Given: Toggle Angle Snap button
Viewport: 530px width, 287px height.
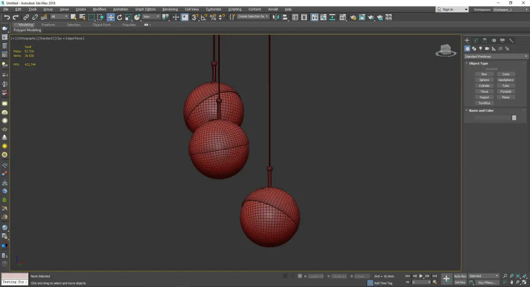Looking at the screenshot, I should point(204,17).
